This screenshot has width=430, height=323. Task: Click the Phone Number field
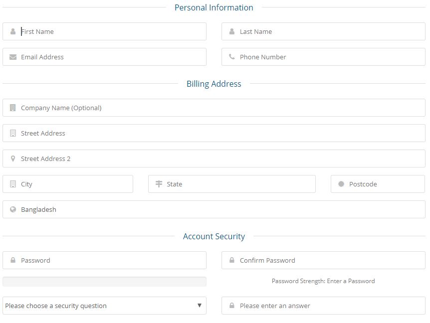point(329,57)
